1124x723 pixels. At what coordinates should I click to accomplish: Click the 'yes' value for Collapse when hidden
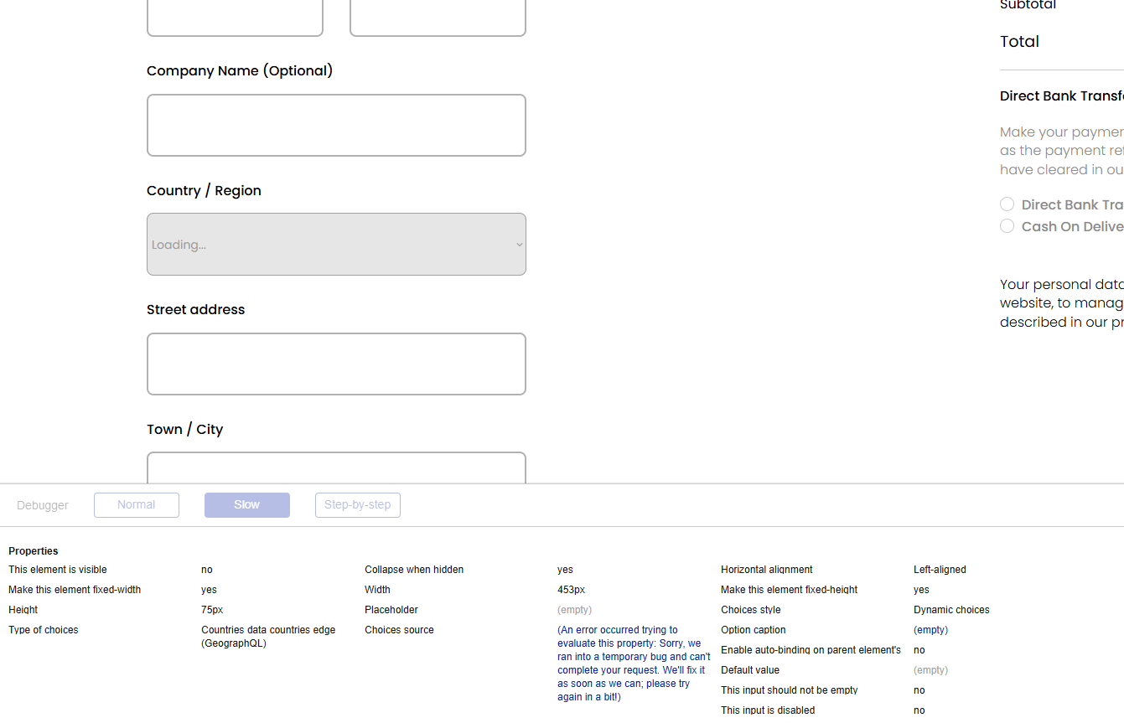coord(566,570)
